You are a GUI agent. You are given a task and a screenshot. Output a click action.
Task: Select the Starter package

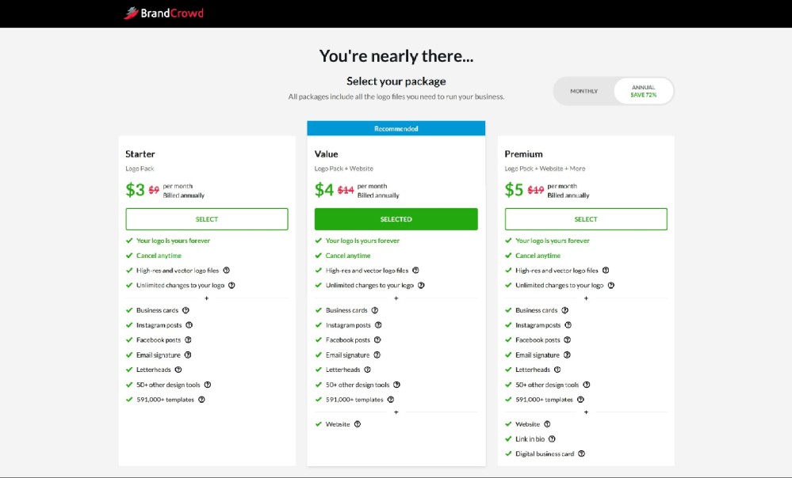[206, 218]
